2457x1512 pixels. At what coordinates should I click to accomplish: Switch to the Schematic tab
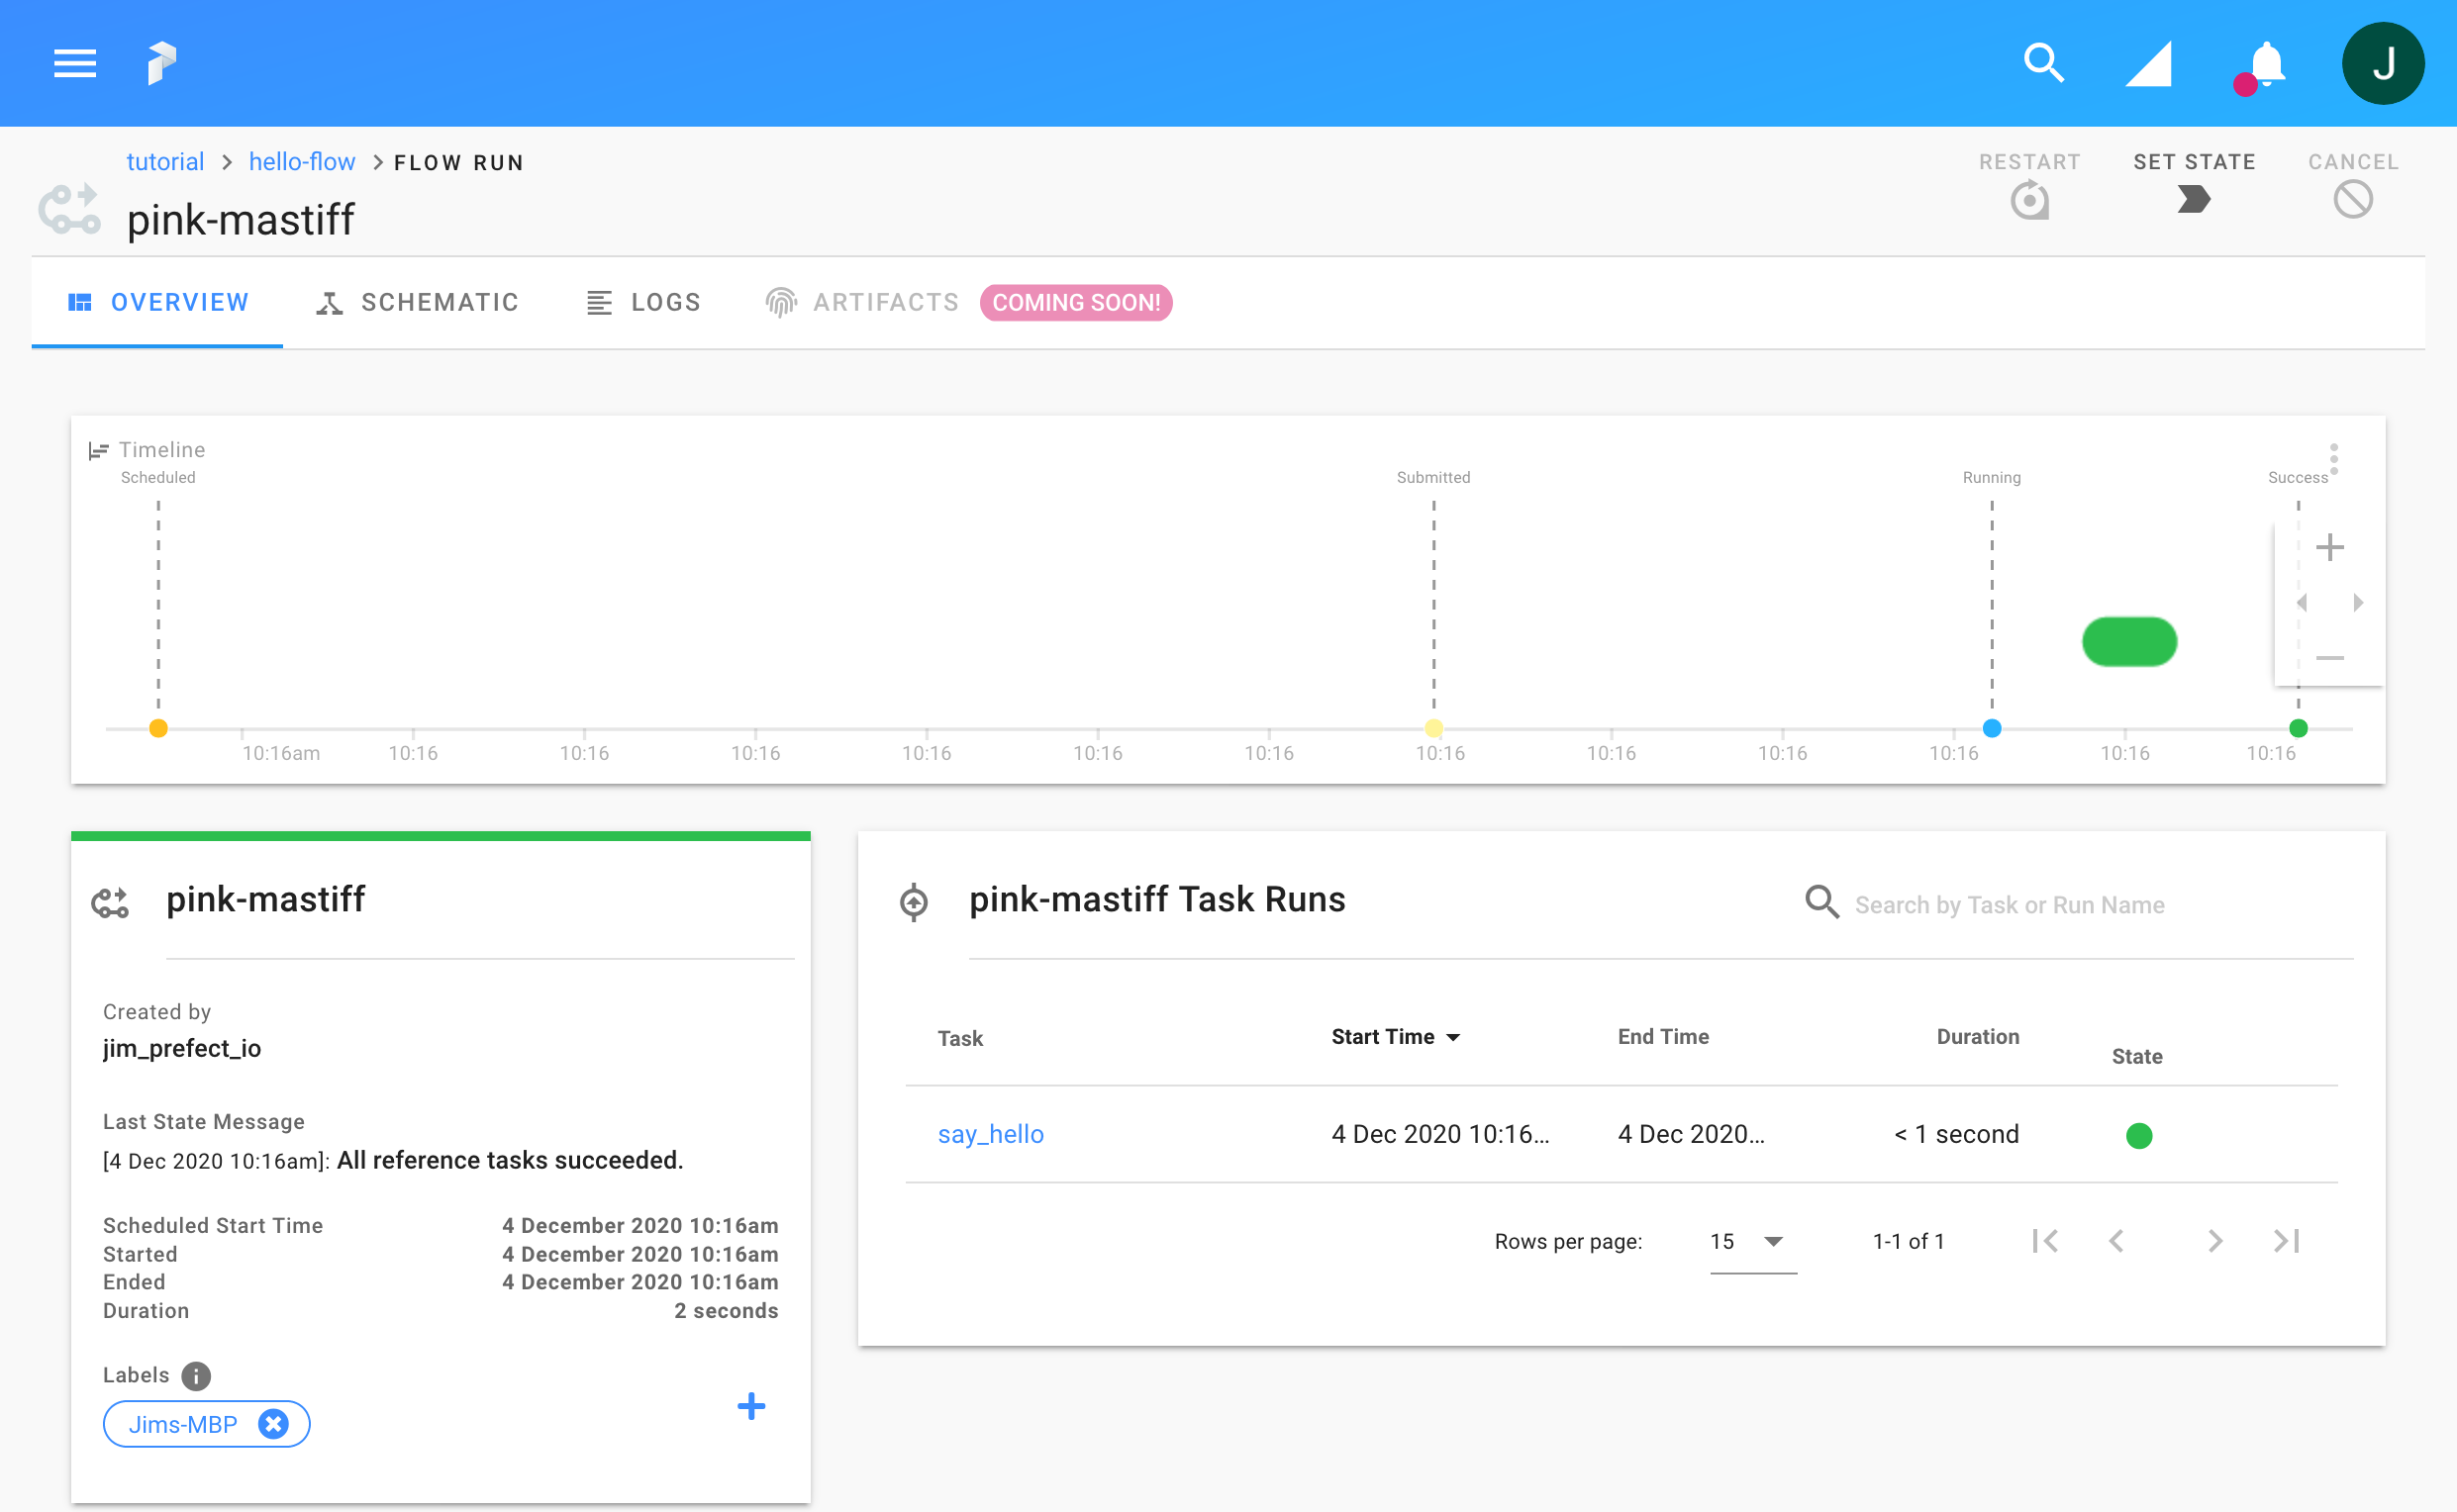[417, 302]
